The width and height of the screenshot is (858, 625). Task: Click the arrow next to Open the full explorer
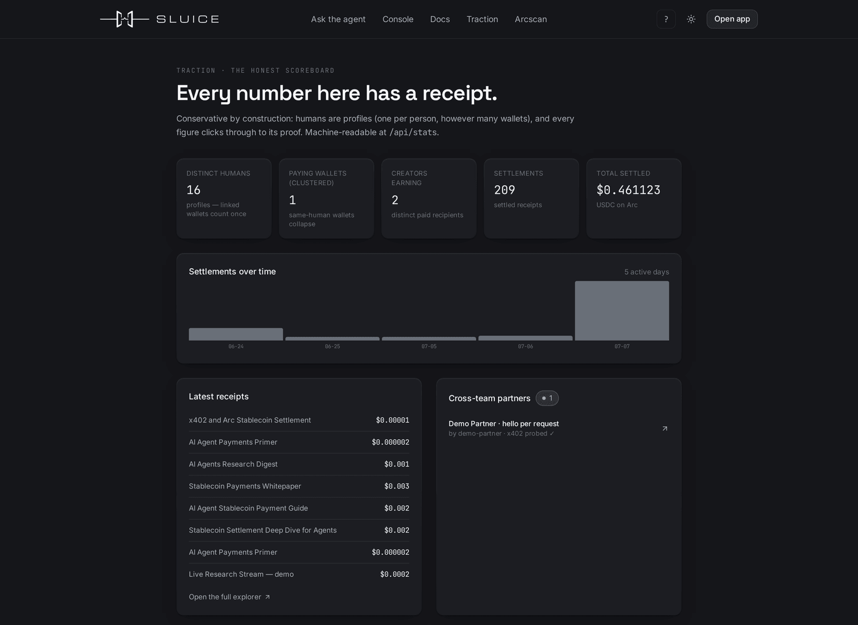[268, 597]
